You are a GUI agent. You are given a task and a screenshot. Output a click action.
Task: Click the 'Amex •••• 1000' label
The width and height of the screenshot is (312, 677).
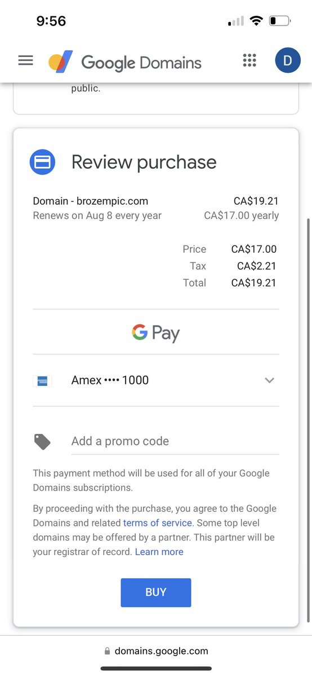110,380
